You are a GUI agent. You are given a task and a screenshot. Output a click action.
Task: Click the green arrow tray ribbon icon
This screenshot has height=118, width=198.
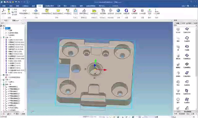click(x=149, y=10)
